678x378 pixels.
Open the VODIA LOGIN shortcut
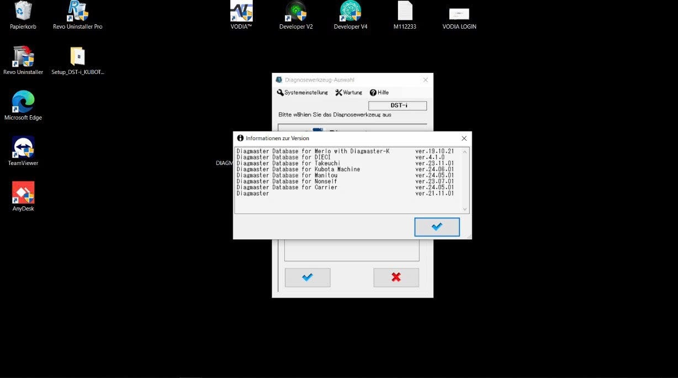459,12
